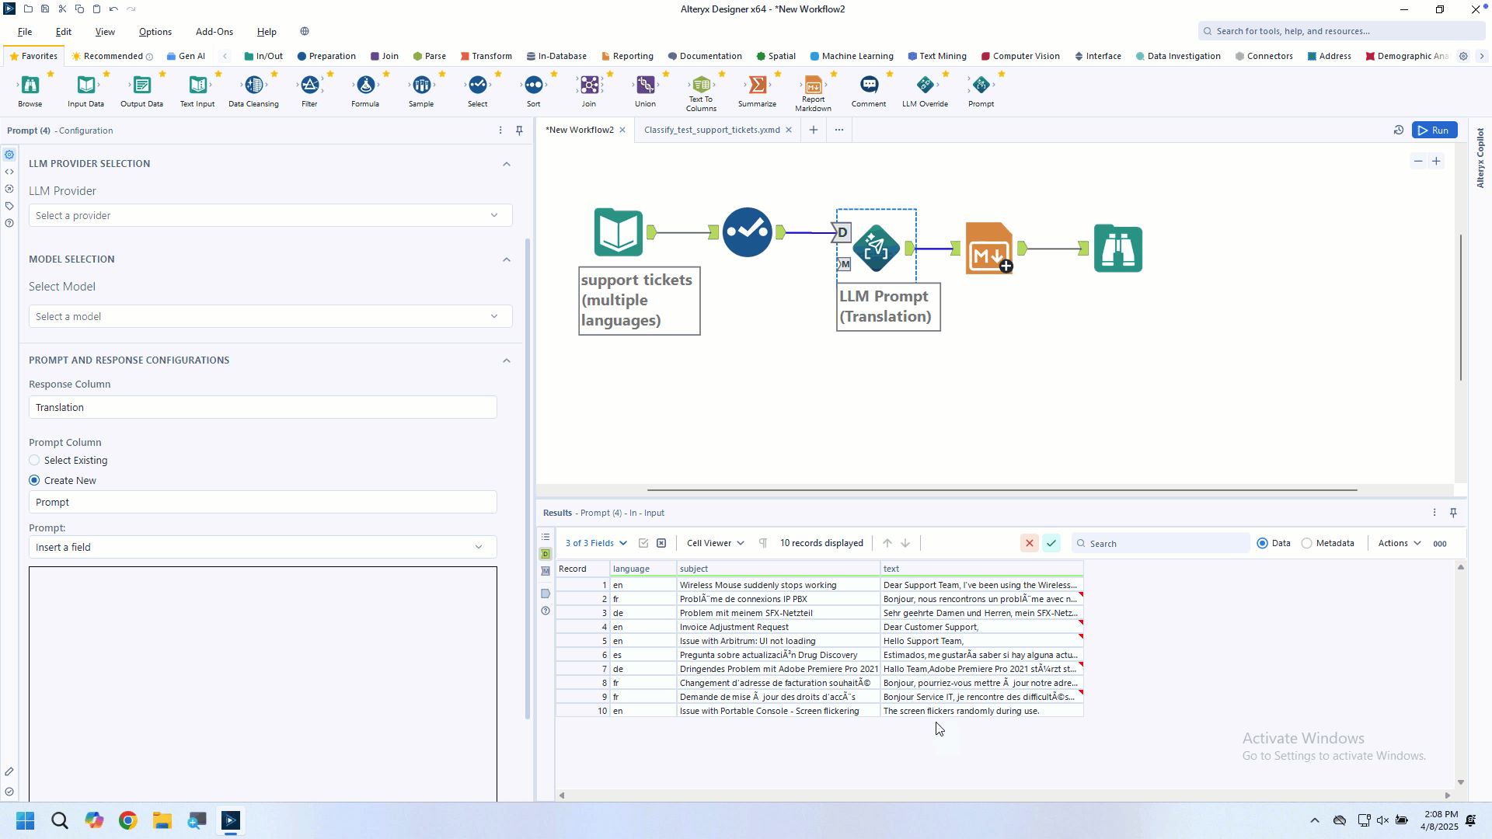Open the Options menu
Viewport: 1492px width, 839px height.
(155, 32)
